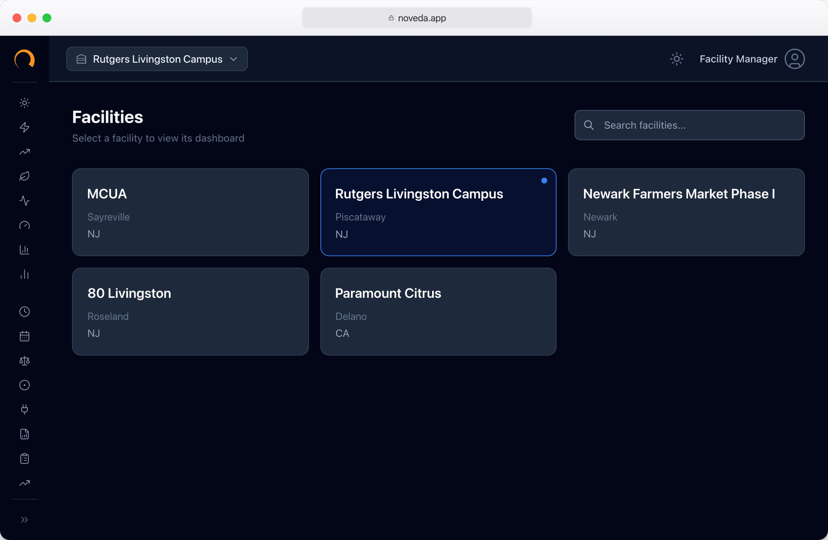828x540 pixels.
Task: Open the three-bar column chart icon
Action: [x=24, y=274]
